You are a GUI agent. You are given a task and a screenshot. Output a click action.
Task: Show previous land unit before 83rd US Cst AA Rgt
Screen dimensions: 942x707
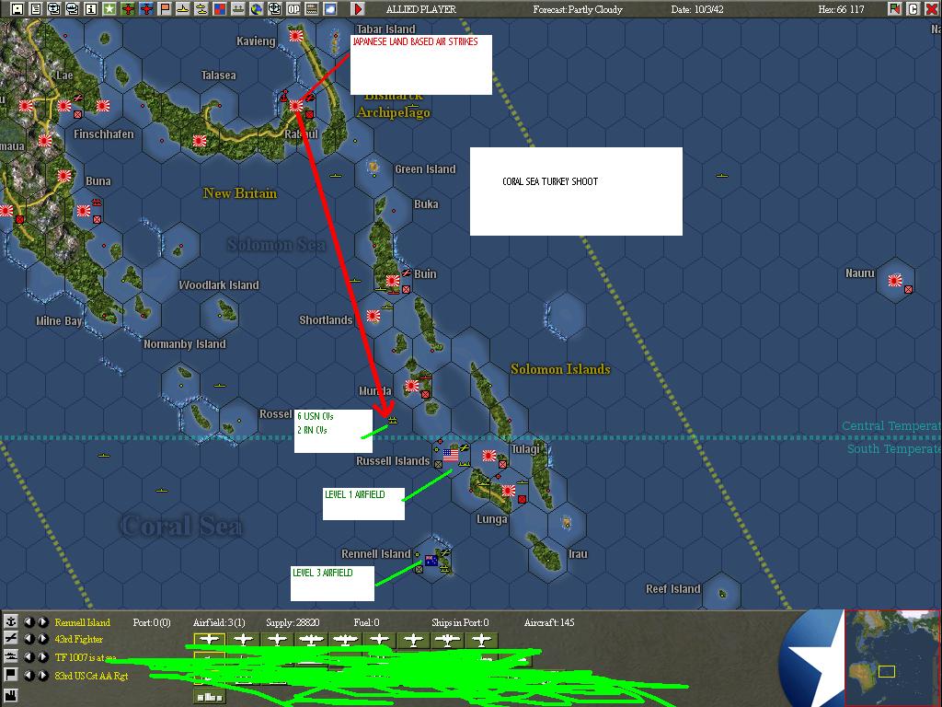click(x=29, y=675)
